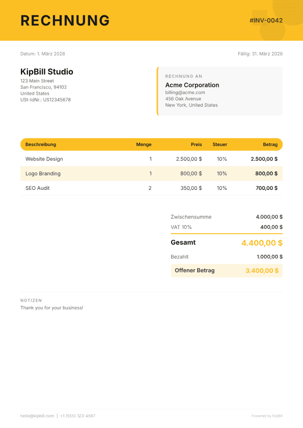Click SEO Audit quantity 2
The width and height of the screenshot is (303, 428).
[x=150, y=188]
